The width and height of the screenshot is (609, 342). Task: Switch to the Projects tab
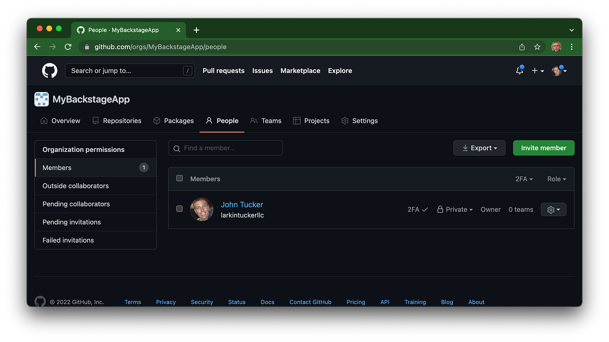311,121
